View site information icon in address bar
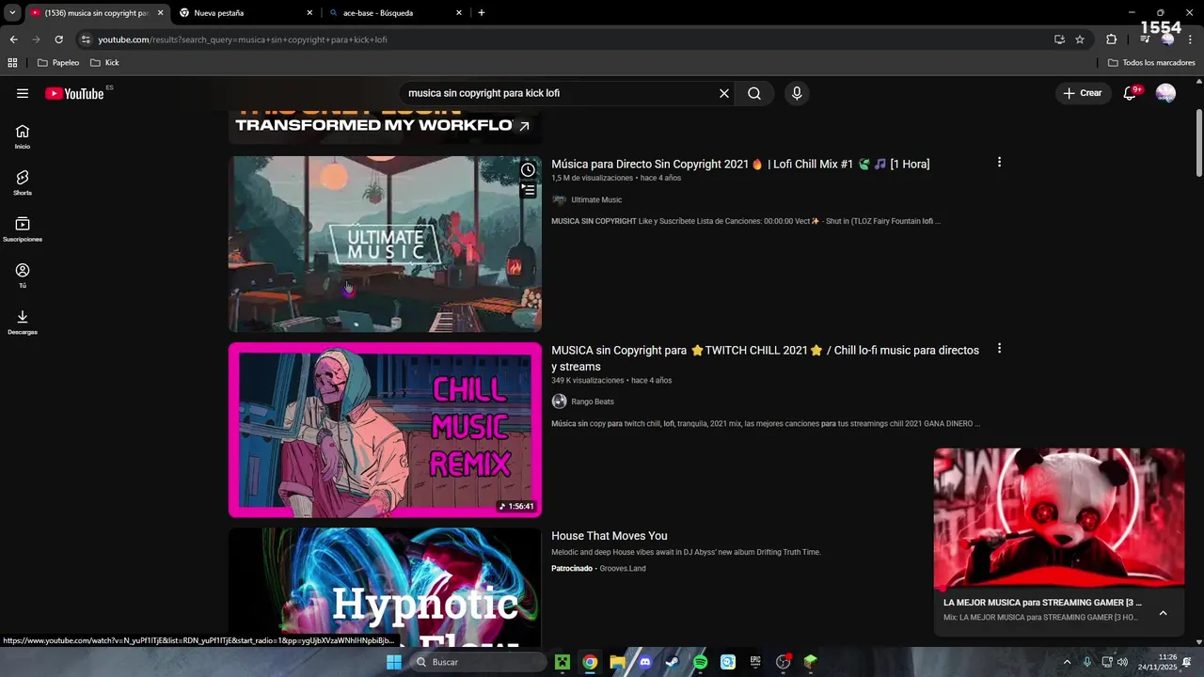 pyautogui.click(x=86, y=39)
